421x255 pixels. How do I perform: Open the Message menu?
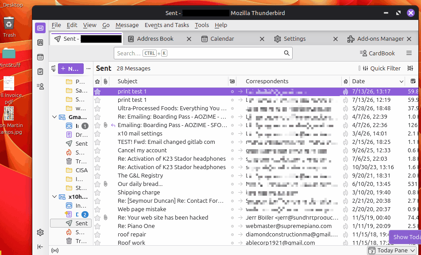[127, 25]
